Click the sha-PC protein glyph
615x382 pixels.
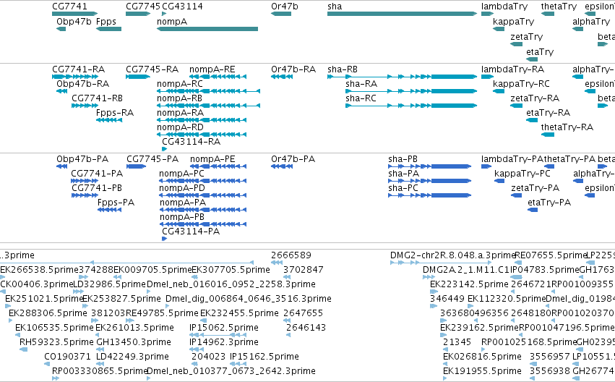(x=430, y=195)
